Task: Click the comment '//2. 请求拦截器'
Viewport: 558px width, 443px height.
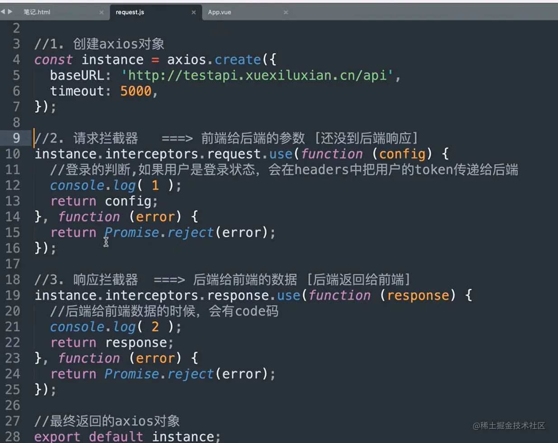Action: (86, 138)
